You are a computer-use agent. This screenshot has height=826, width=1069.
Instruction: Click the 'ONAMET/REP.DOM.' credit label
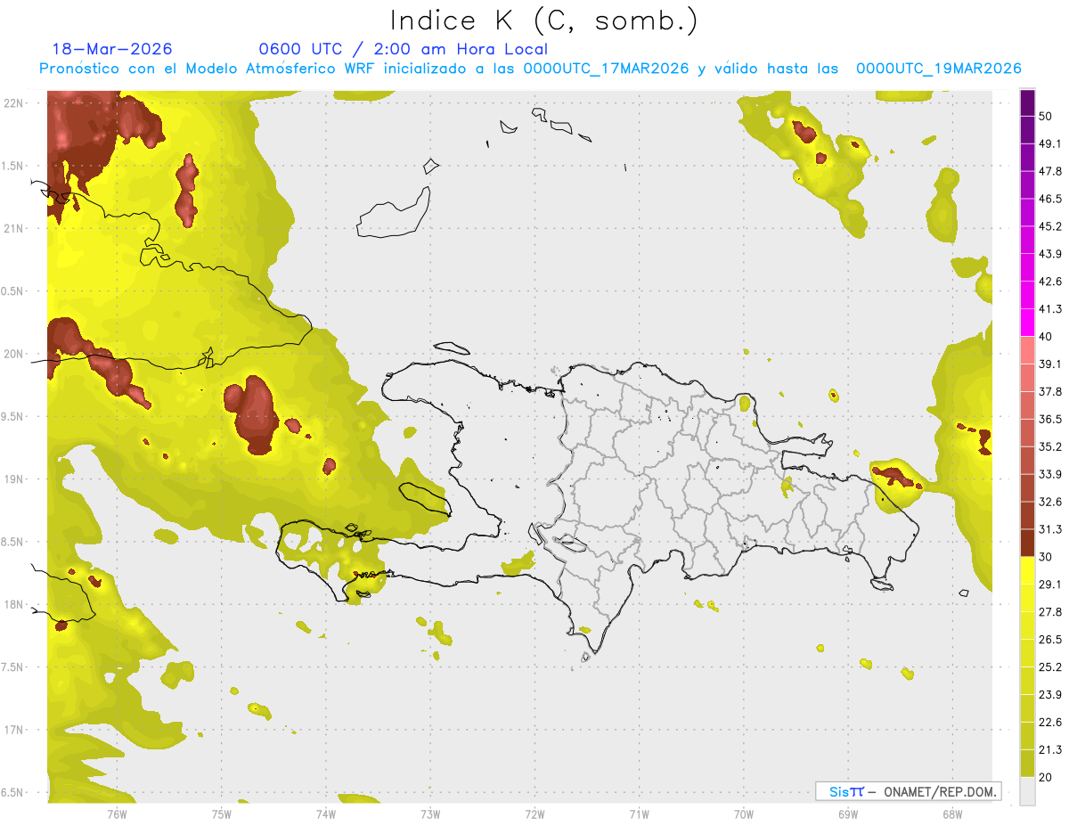click(x=939, y=791)
